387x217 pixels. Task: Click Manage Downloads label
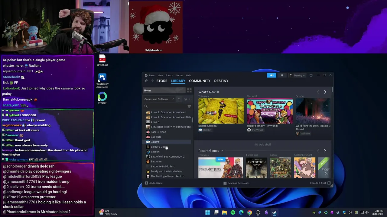(x=239, y=183)
